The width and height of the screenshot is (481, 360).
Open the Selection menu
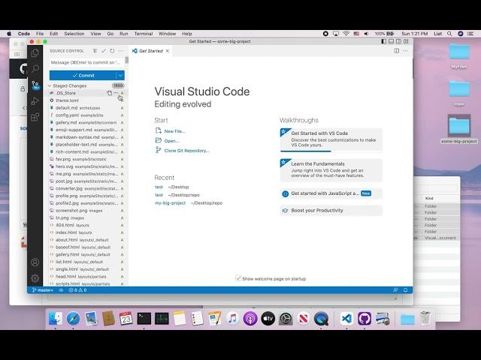pyautogui.click(x=74, y=34)
